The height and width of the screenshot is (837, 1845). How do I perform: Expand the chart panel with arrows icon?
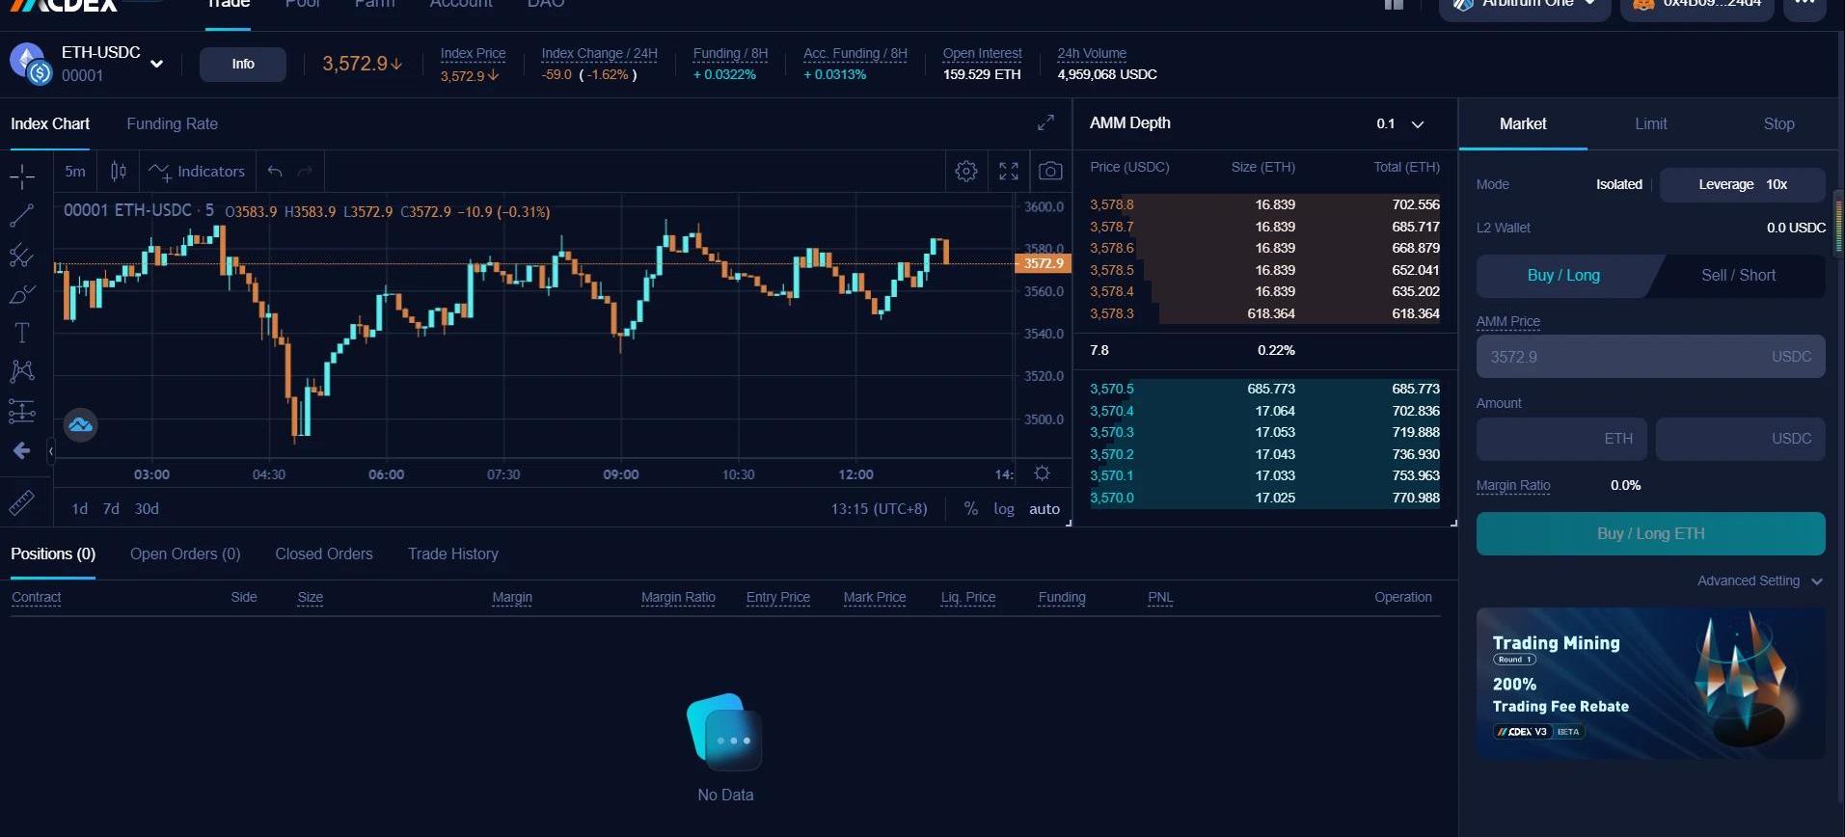point(1045,122)
